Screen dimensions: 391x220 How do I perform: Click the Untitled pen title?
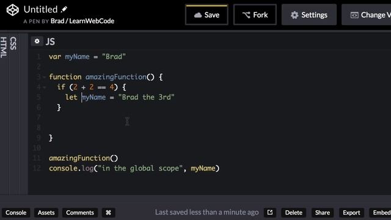click(41, 10)
